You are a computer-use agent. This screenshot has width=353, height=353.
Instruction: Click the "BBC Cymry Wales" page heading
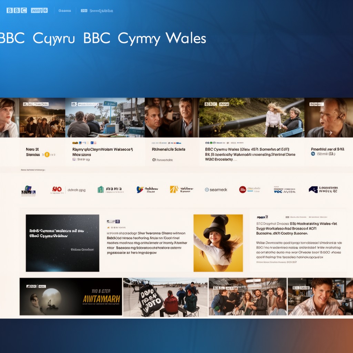point(144,38)
